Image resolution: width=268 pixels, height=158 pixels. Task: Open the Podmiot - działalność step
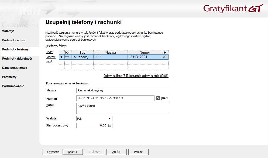17,59
